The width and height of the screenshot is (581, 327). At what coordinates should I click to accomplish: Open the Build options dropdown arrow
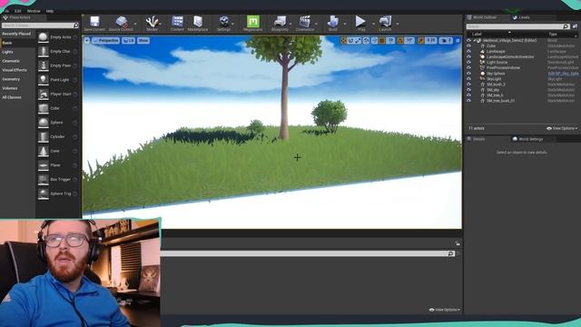click(345, 25)
